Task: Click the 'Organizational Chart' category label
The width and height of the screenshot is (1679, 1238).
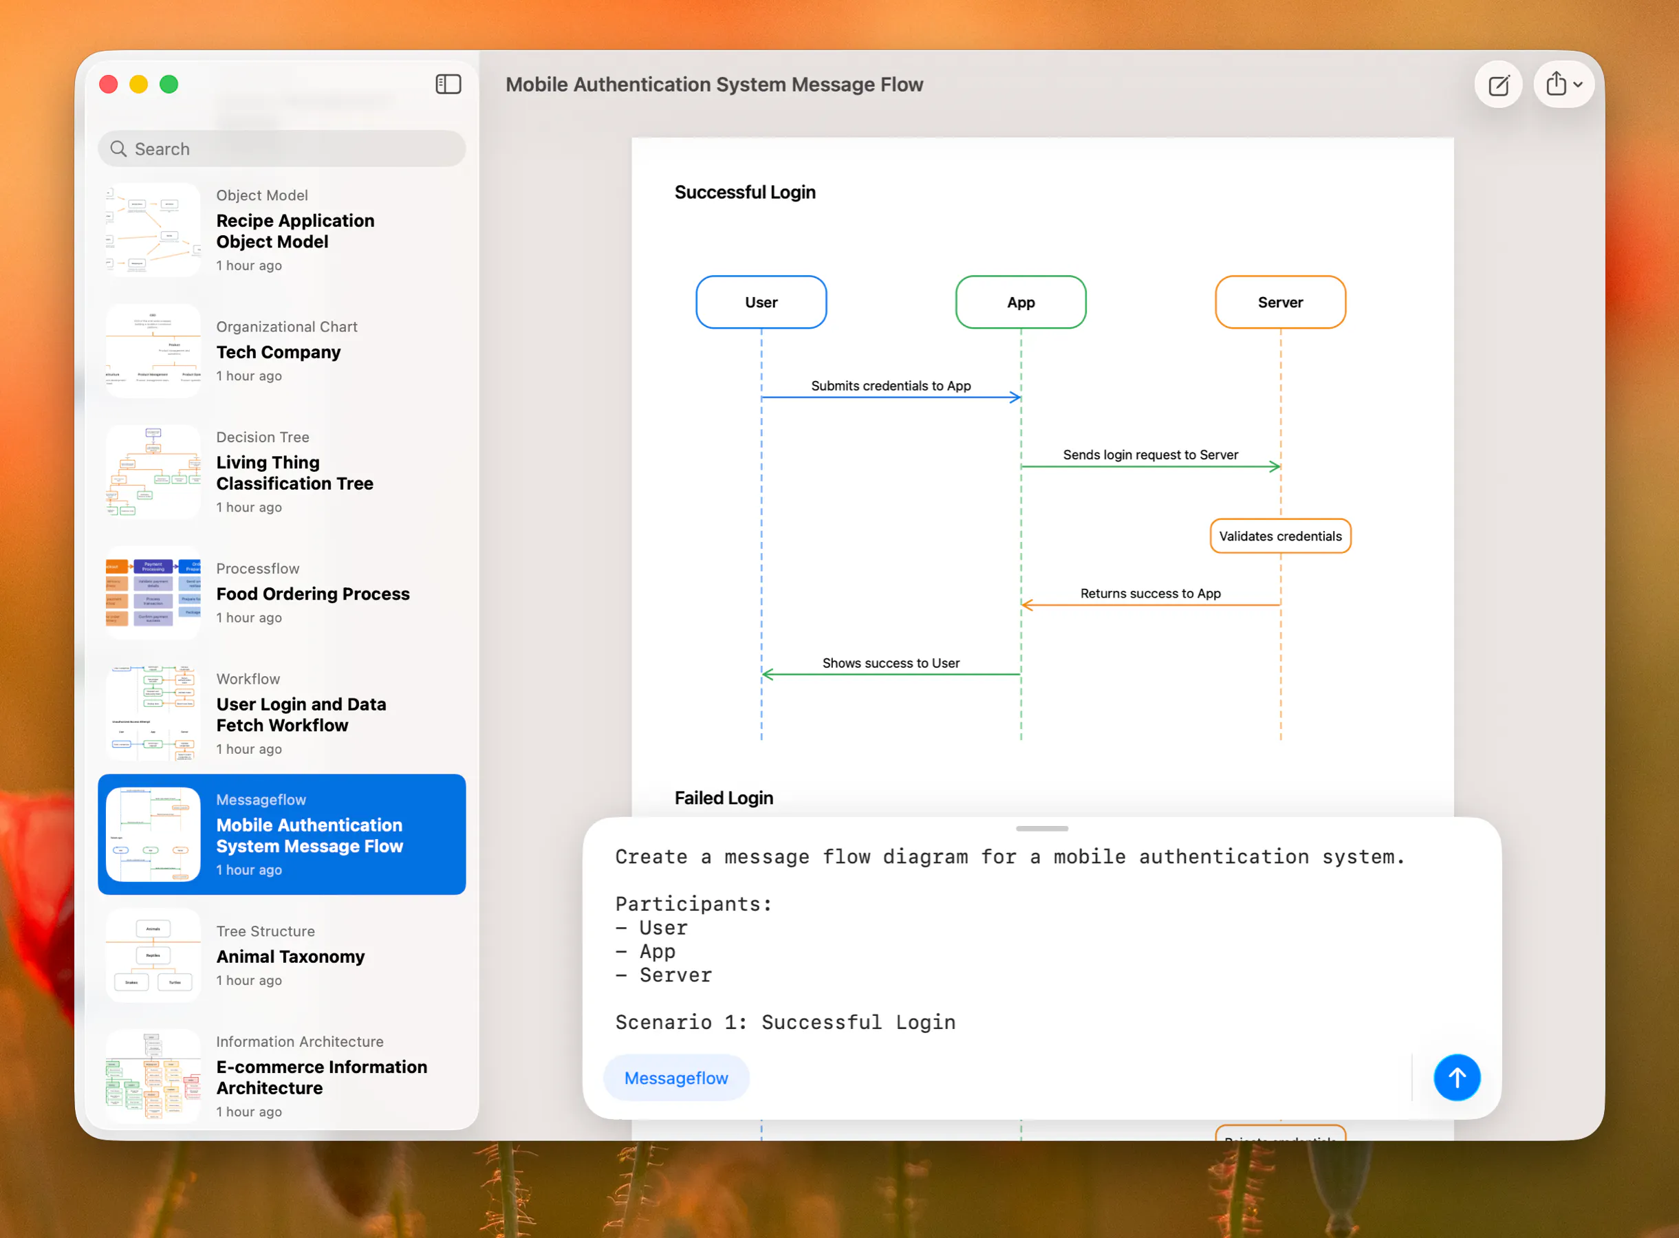Action: tap(287, 326)
